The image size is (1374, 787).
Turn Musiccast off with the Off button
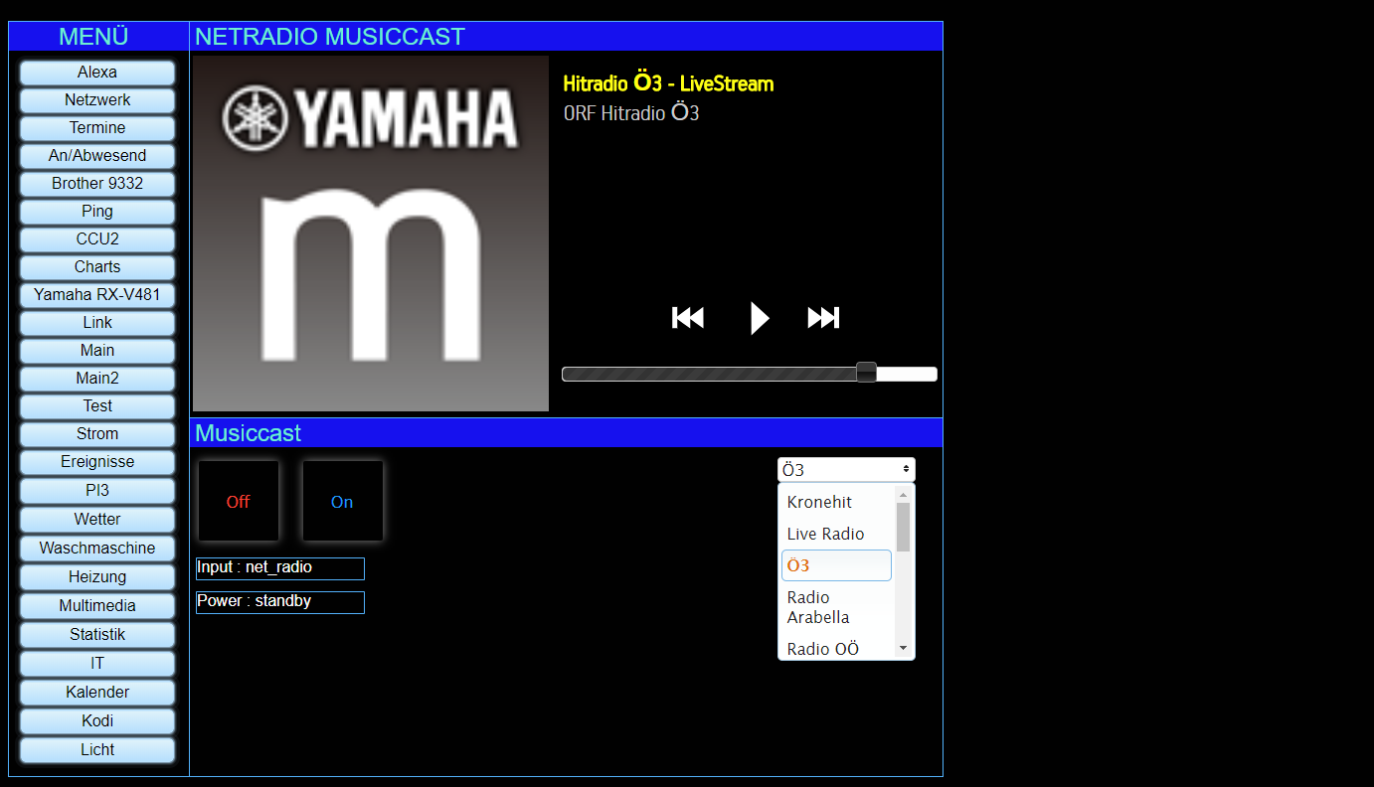pos(239,502)
